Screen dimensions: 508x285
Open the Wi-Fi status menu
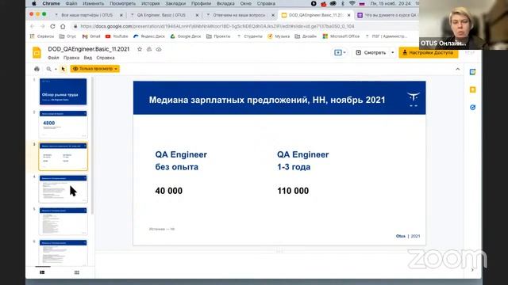(352, 3)
